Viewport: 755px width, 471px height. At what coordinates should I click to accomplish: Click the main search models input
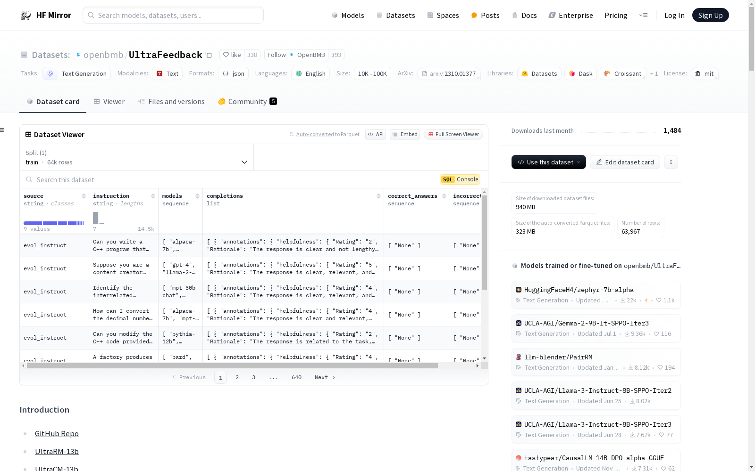(173, 15)
